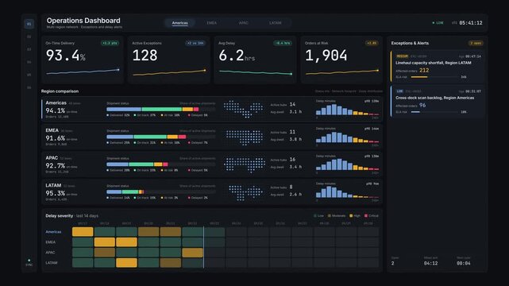Select the EMEA 91.6% region comparison row
This screenshot has height=286, width=509.
pos(212,137)
